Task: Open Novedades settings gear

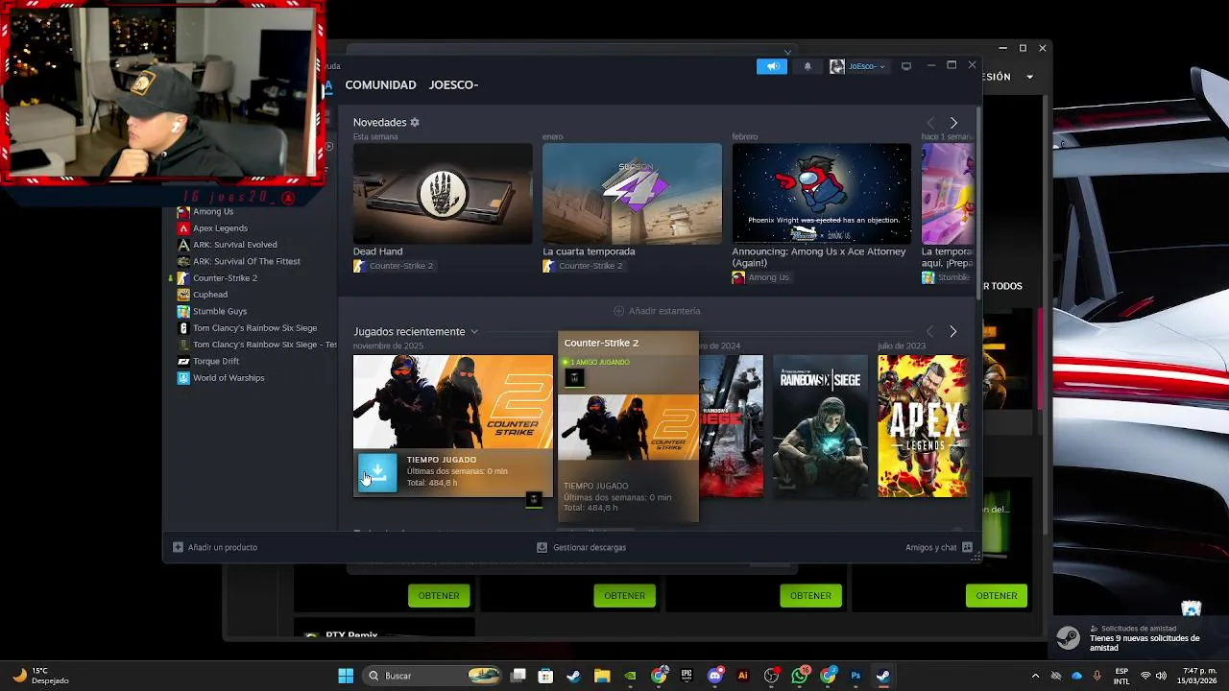Action: point(415,122)
